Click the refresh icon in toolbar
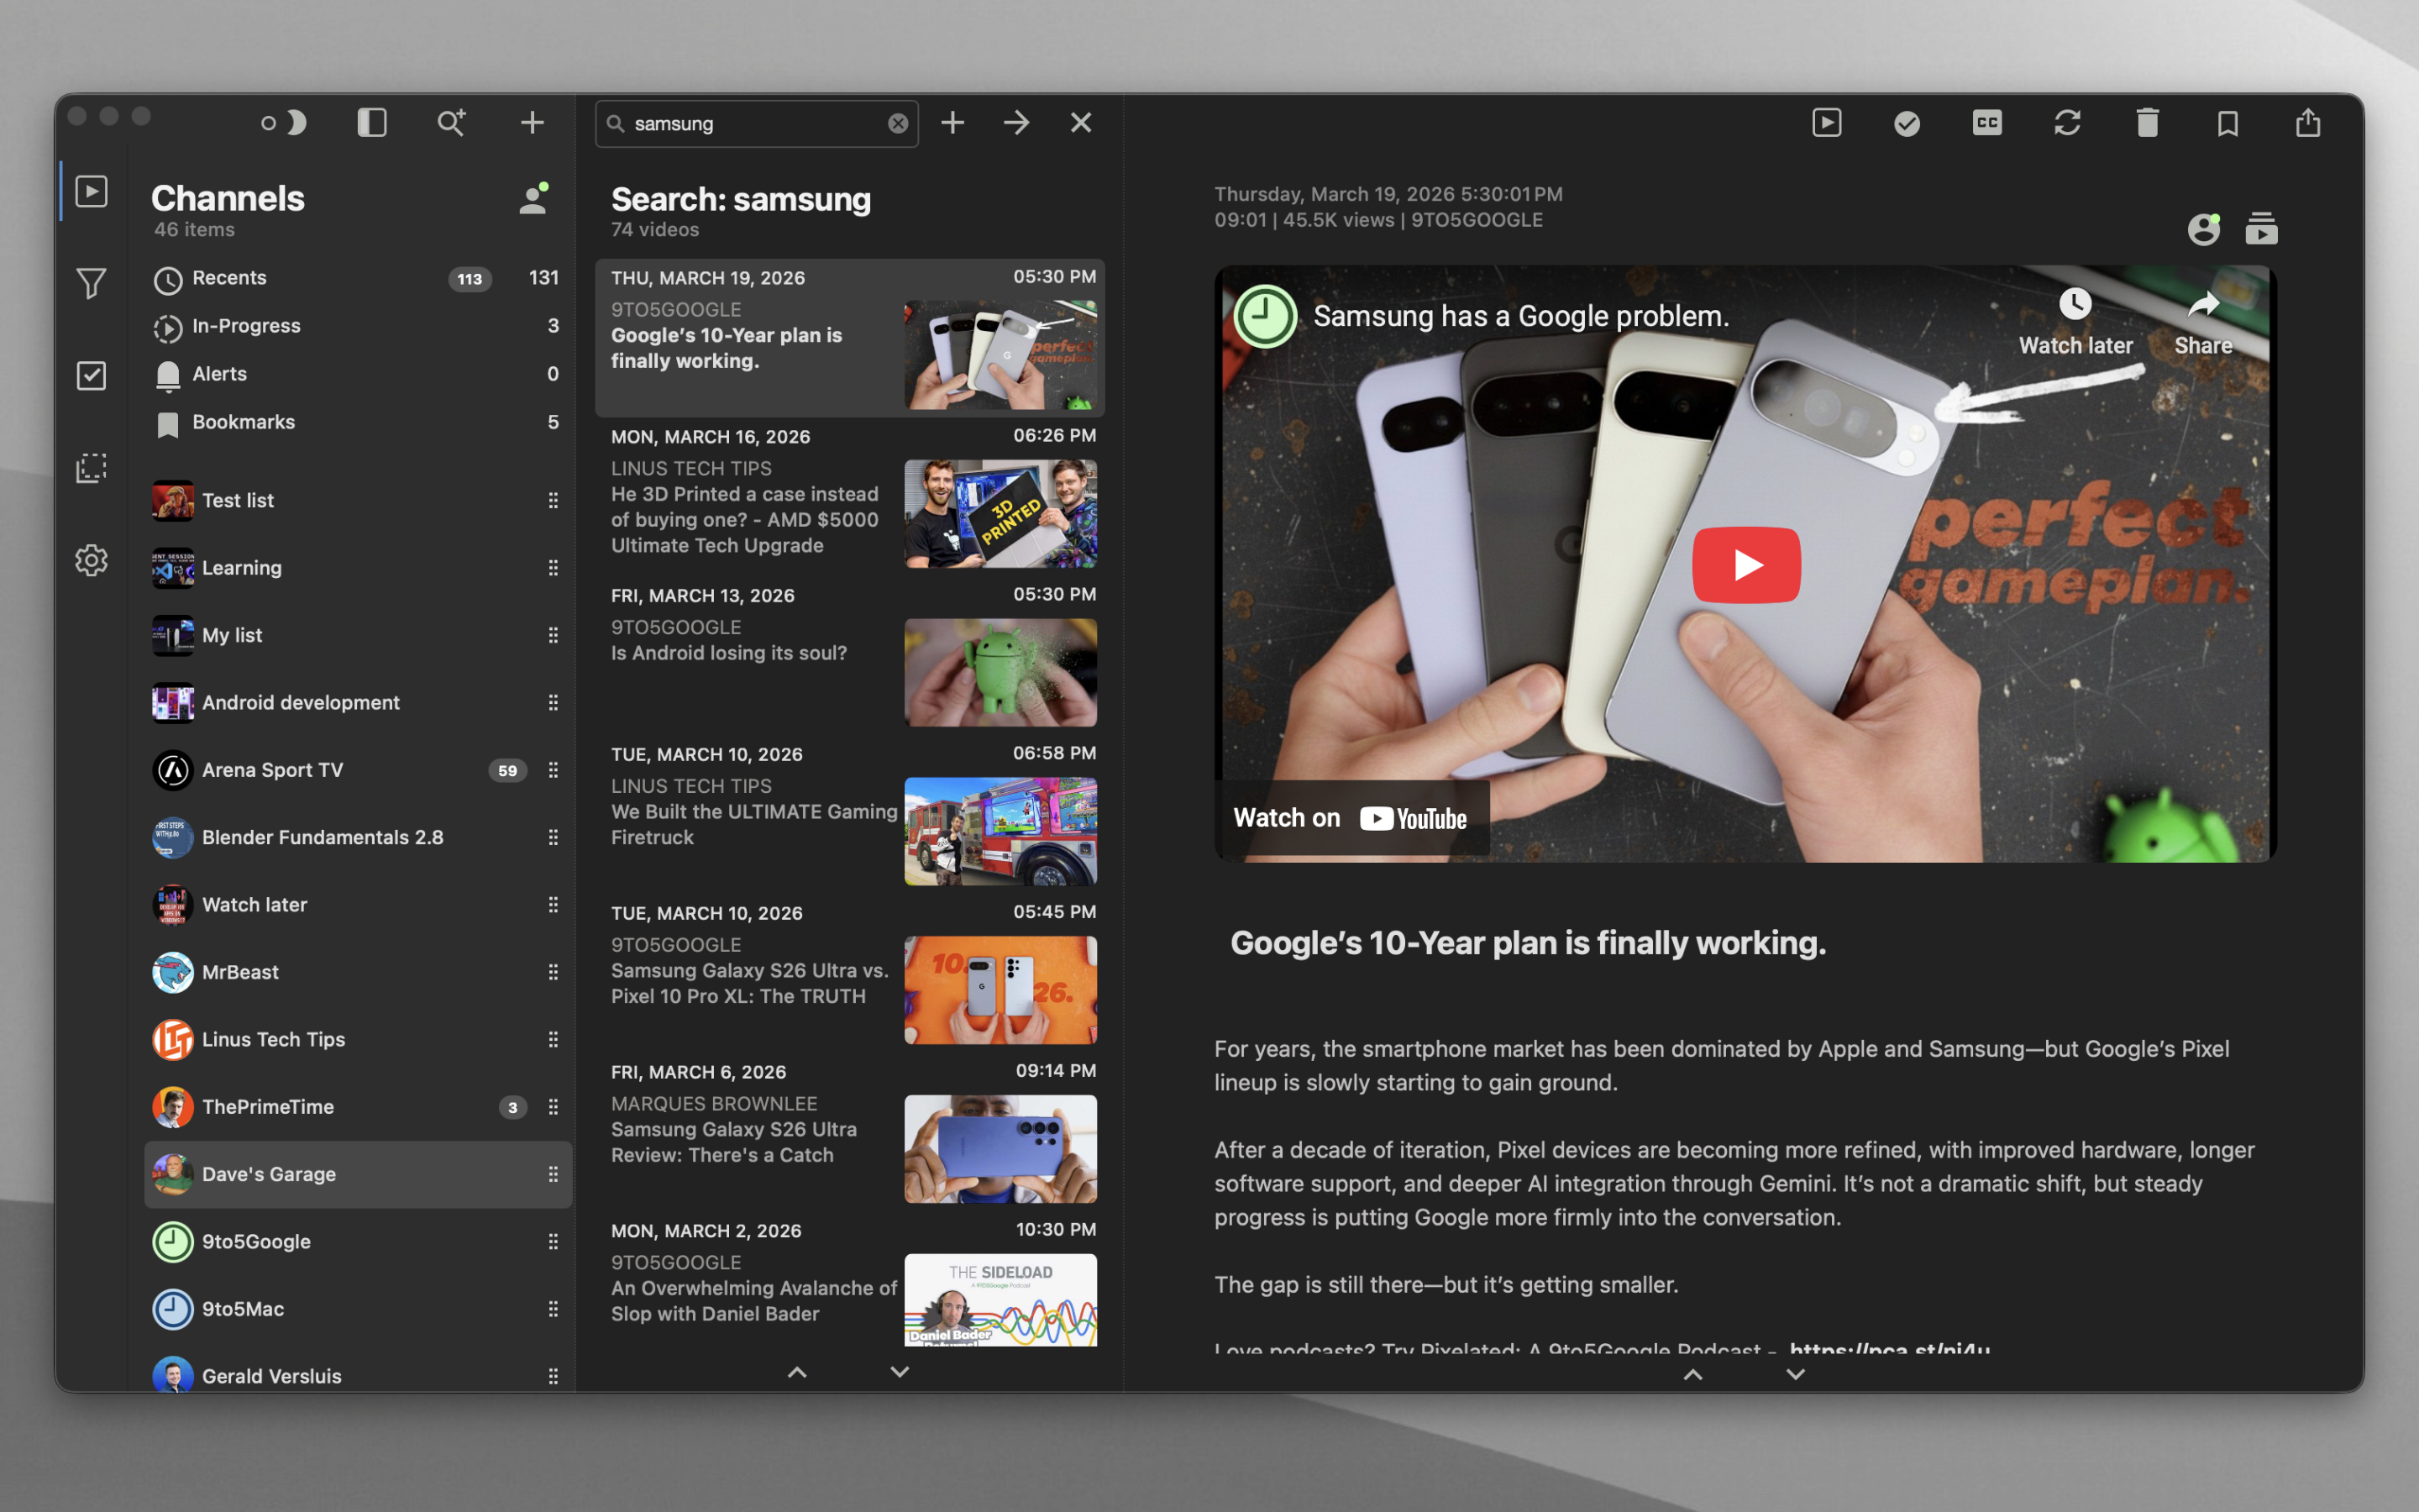The image size is (2419, 1512). (x=2067, y=123)
